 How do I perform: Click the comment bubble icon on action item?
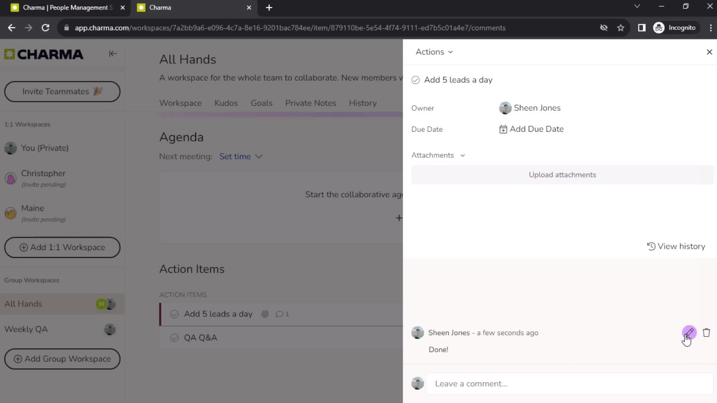tap(279, 314)
